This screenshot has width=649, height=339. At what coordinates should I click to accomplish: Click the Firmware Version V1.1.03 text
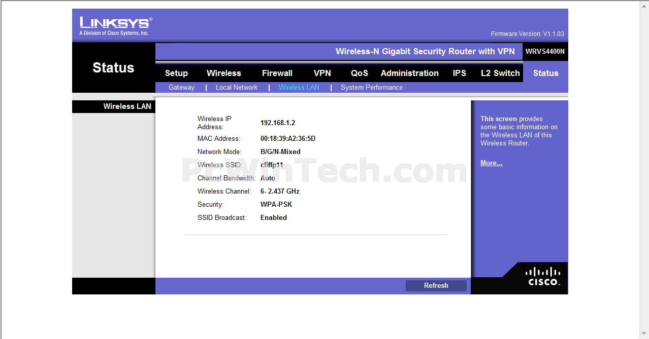click(x=528, y=34)
